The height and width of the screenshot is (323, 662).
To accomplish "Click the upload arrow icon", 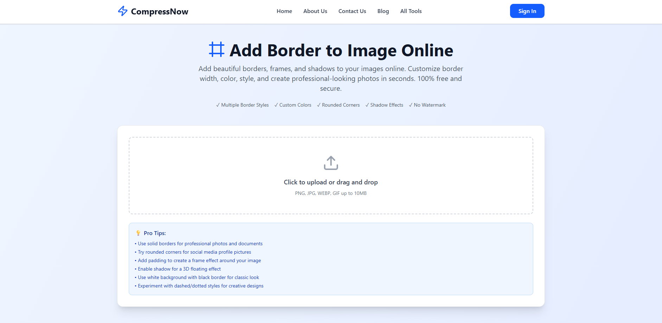I will click(330, 163).
